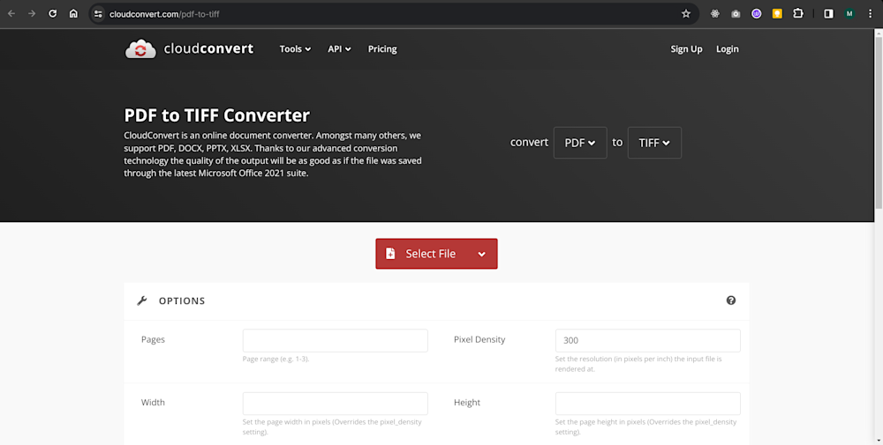The width and height of the screenshot is (883, 445).
Task: Click the 'Pages' label
Action: coord(153,339)
